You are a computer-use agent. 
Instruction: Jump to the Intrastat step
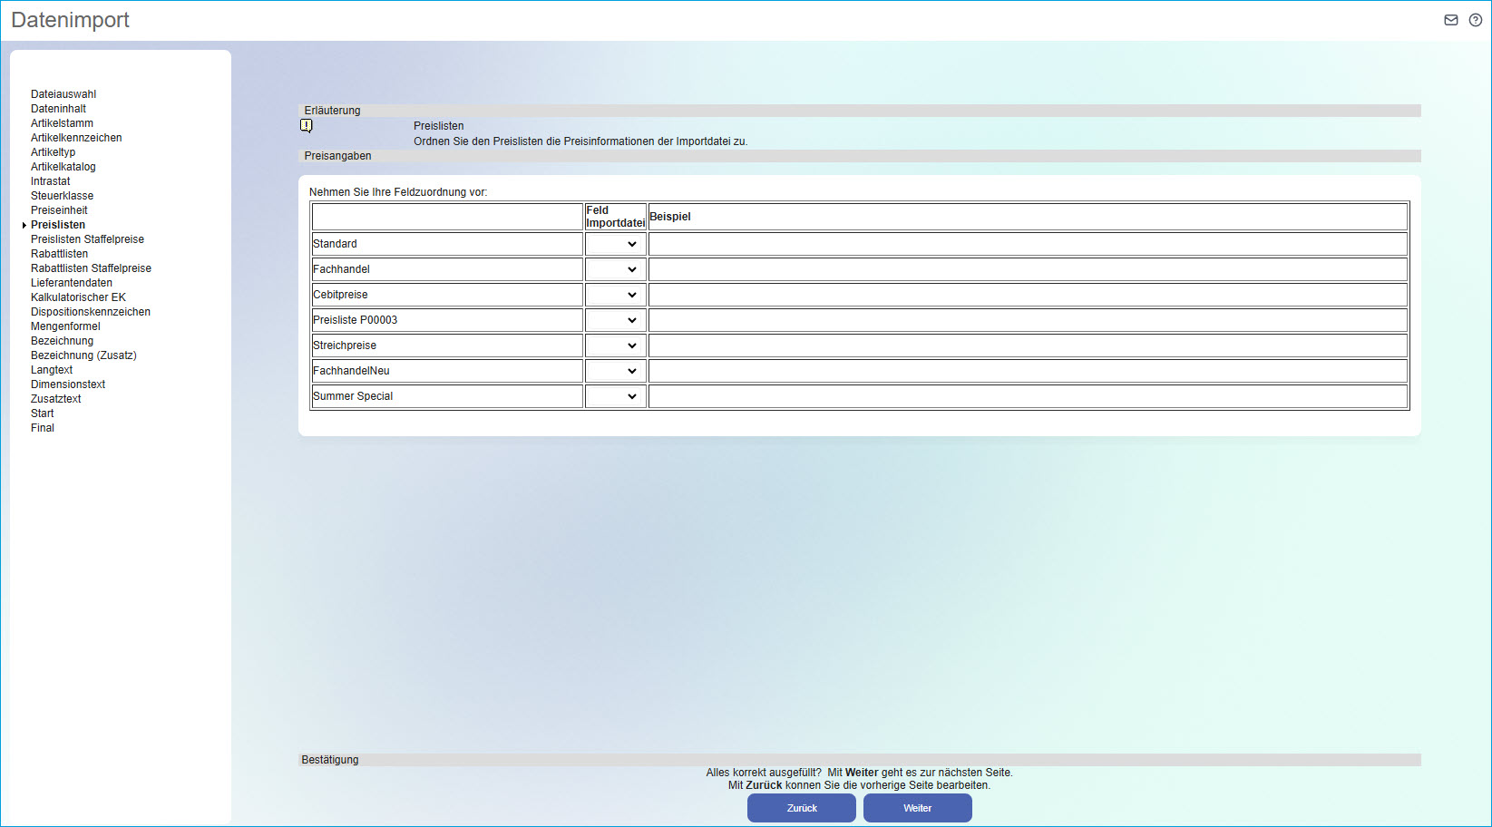click(50, 181)
